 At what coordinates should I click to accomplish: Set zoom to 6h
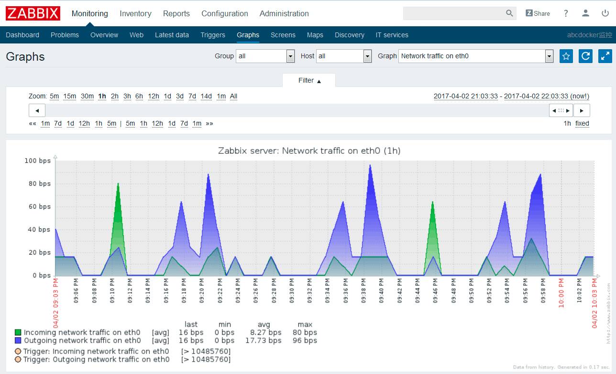[139, 96]
